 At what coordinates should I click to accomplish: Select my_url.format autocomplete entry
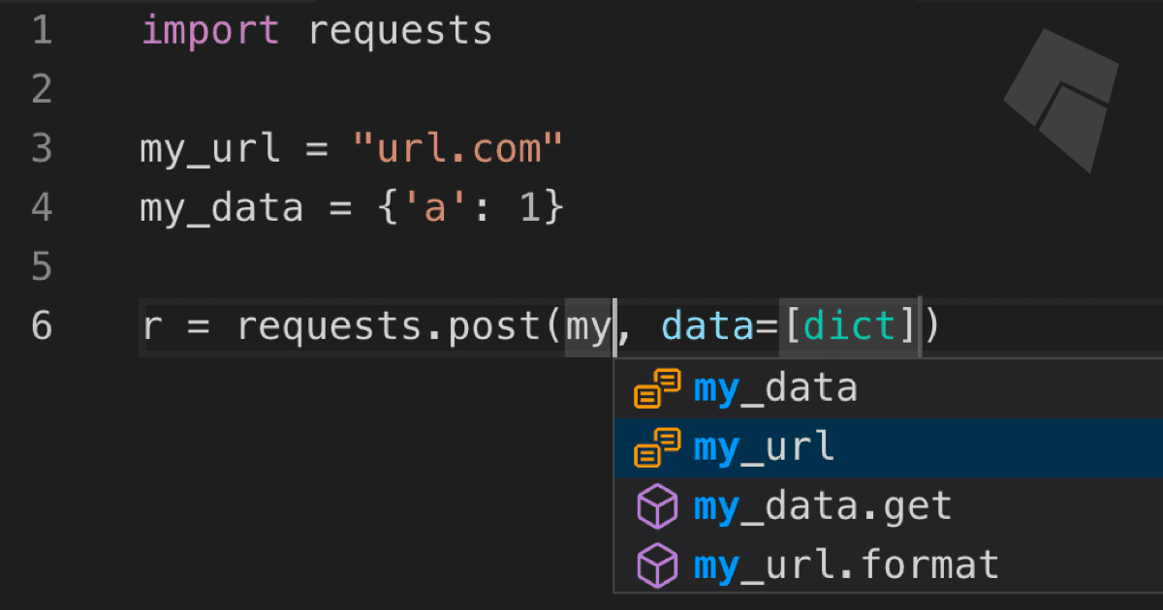click(846, 564)
